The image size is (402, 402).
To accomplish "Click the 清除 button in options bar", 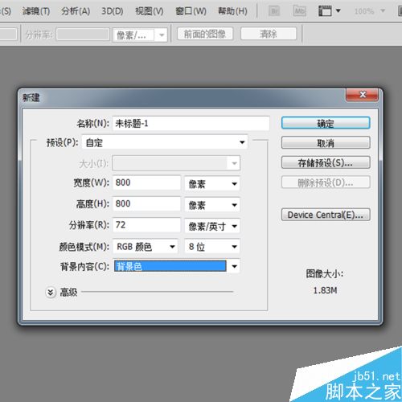I will coord(269,34).
